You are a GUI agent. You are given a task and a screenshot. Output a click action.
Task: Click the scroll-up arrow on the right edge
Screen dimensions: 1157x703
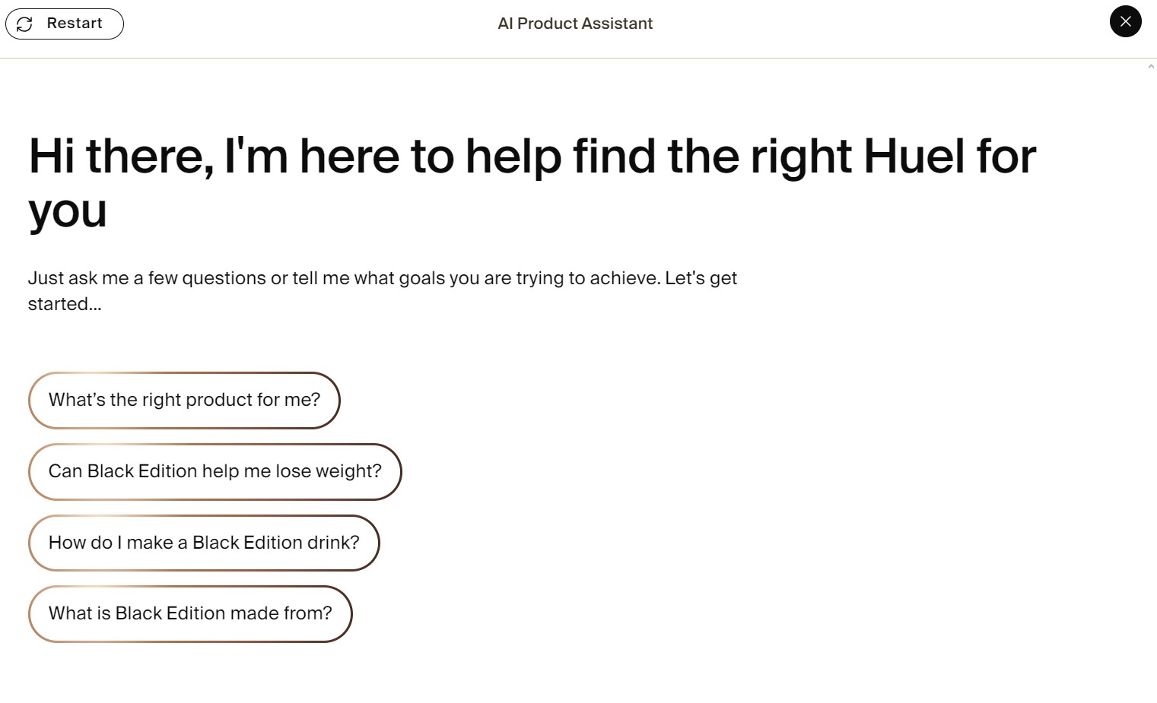[1150, 66]
